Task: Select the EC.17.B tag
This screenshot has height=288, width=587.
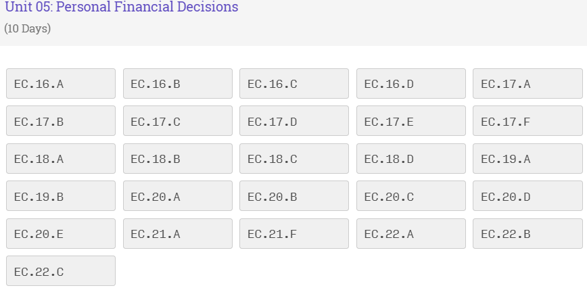Action: 61,122
